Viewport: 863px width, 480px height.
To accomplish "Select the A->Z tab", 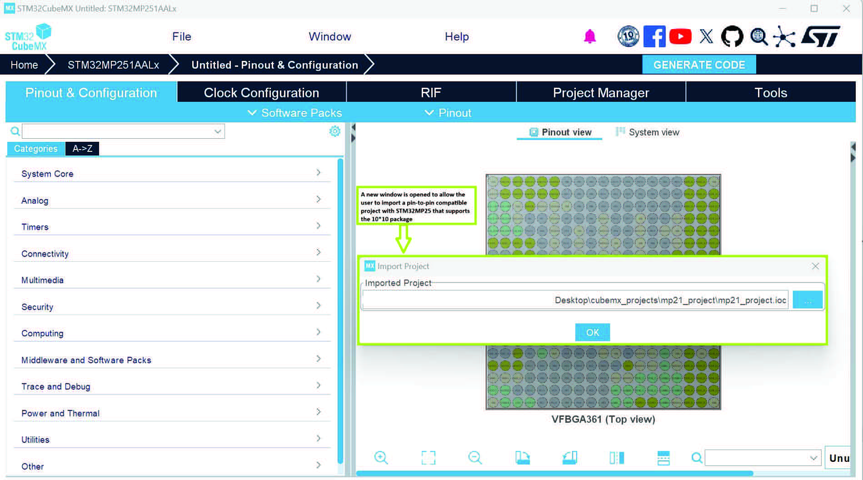I will [x=82, y=149].
